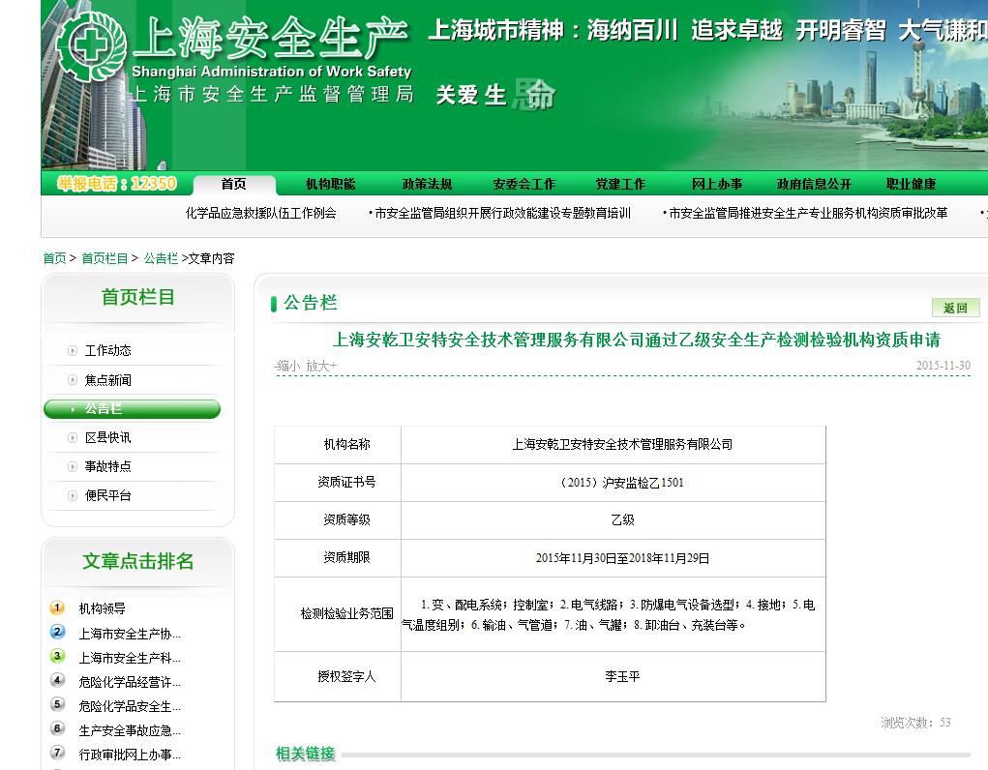Open 政府信息公开 from the top menu
The width and height of the screenshot is (988, 770).
pyautogui.click(x=814, y=185)
